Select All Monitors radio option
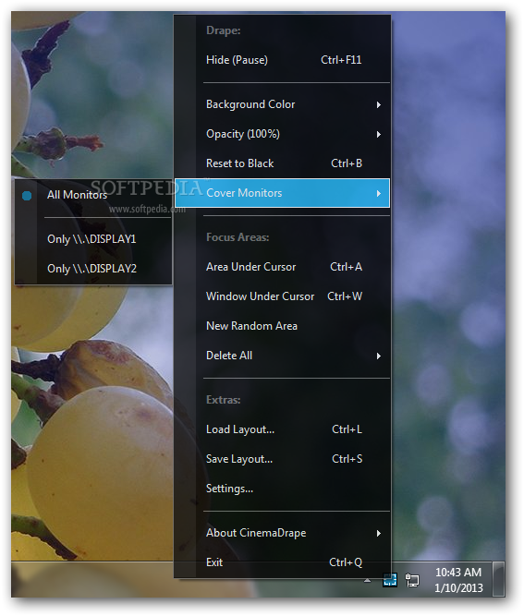 point(93,195)
